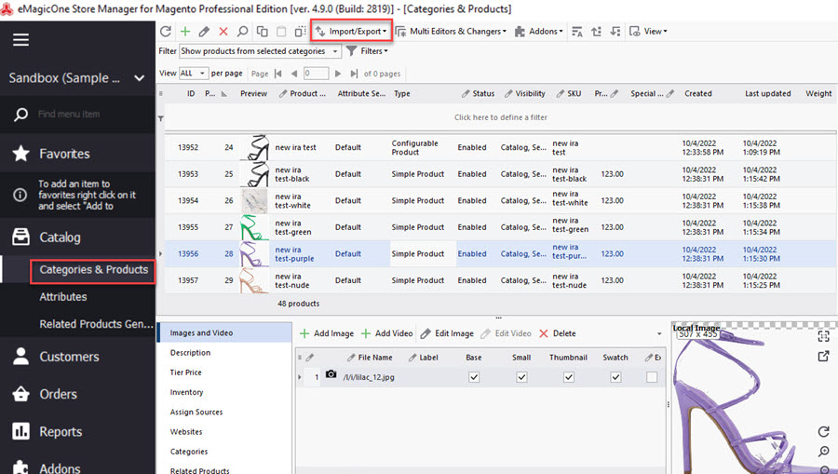Open the font size sort icon
Screen dimensions: 838x474
[x=576, y=32]
